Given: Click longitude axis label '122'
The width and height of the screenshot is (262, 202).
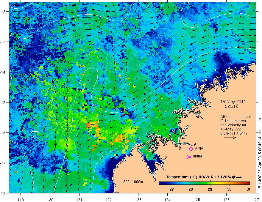Looking at the screenshot, I should pos(109,200).
